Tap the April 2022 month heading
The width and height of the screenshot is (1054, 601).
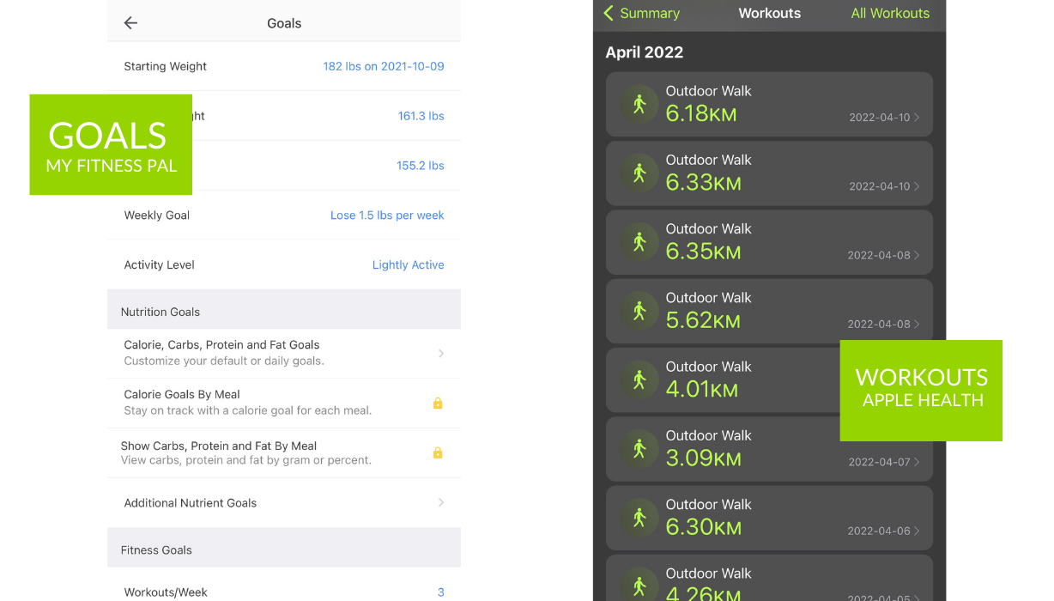click(x=645, y=52)
